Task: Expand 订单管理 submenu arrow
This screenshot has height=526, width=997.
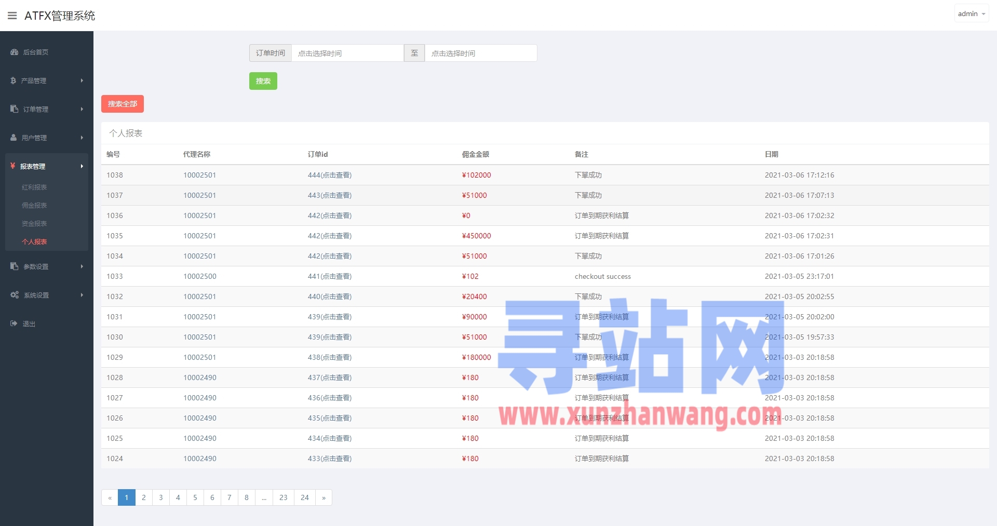Action: (x=82, y=109)
